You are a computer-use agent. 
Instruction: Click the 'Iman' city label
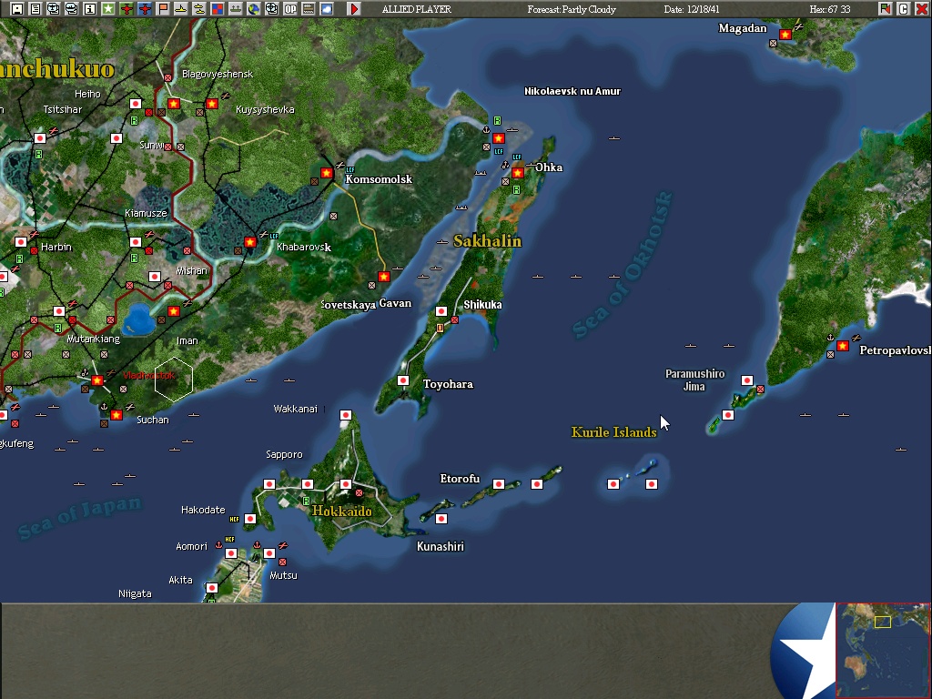pyautogui.click(x=187, y=340)
